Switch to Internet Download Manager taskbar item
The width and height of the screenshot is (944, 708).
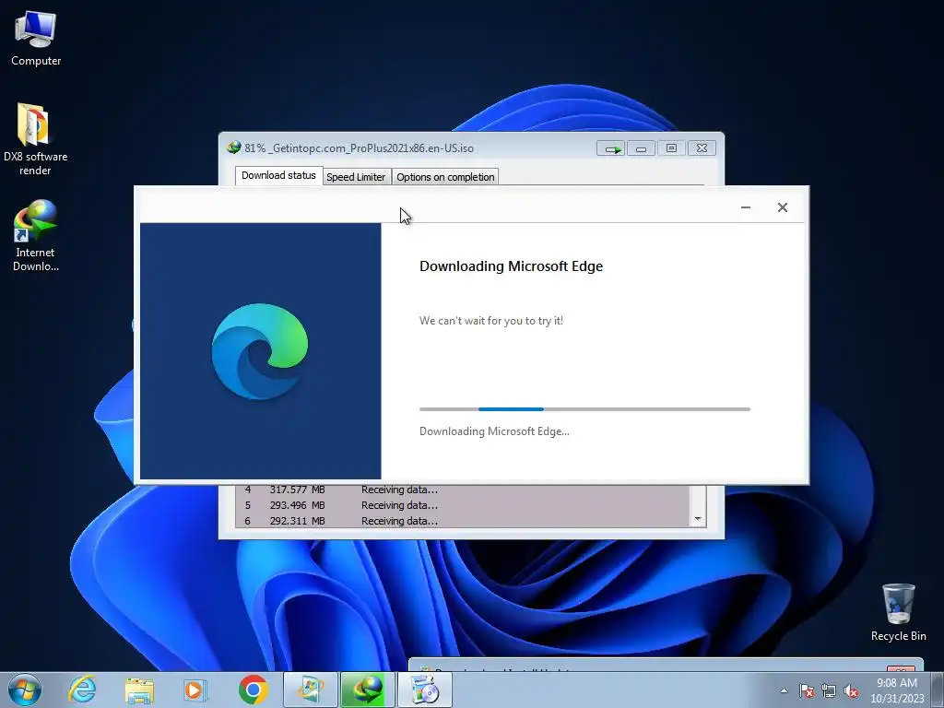(x=368, y=690)
